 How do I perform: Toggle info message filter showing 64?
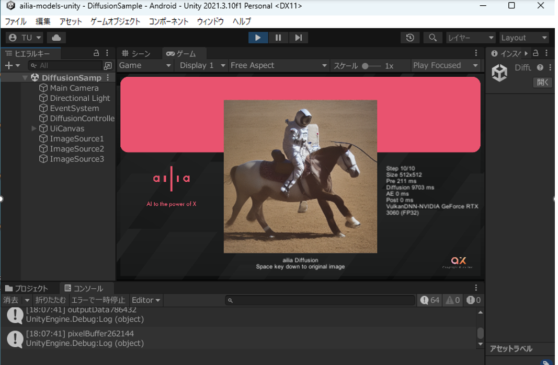429,300
